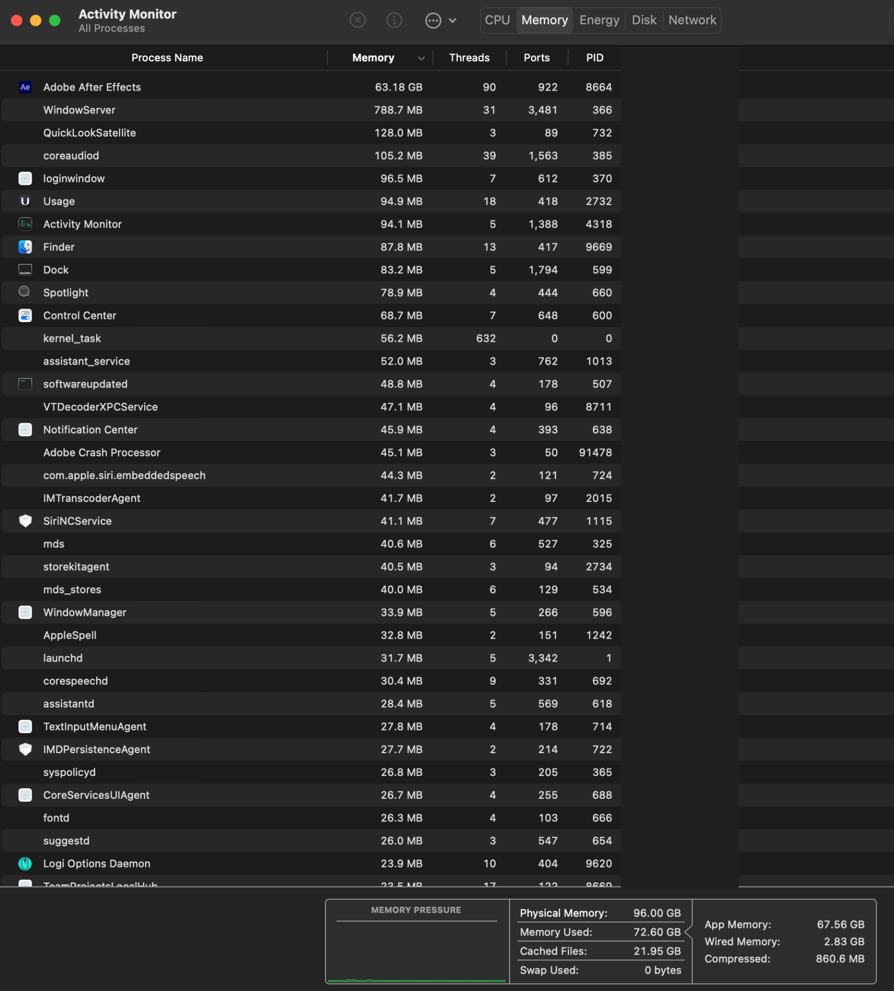
Task: Open the ellipsis actions menu icon
Action: coord(433,20)
